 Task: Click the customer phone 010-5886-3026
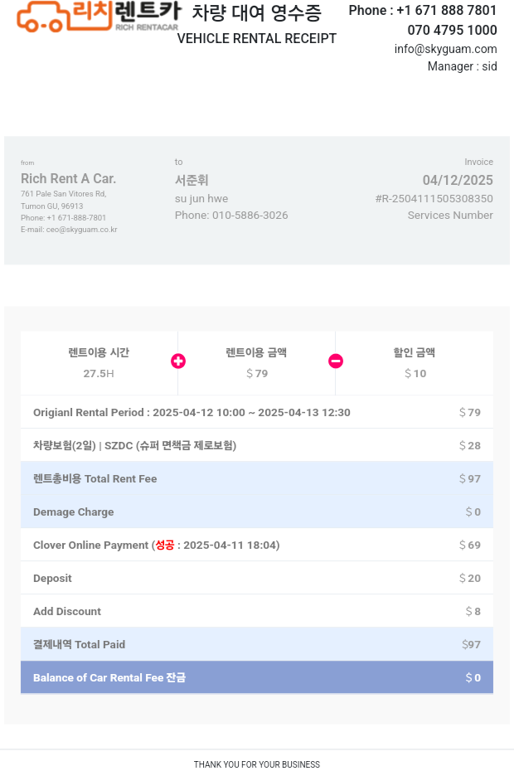250,216
